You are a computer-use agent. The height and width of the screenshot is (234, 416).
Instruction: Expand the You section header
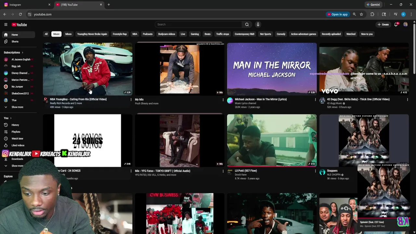click(x=8, y=118)
